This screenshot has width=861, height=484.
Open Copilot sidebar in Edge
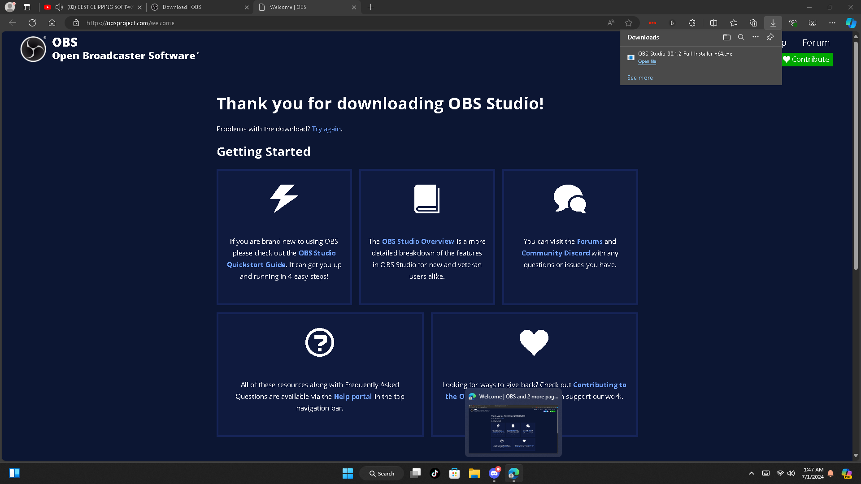(x=851, y=23)
